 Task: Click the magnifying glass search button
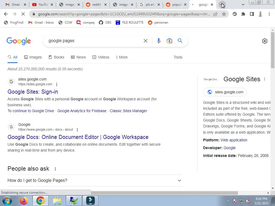click(x=180, y=41)
